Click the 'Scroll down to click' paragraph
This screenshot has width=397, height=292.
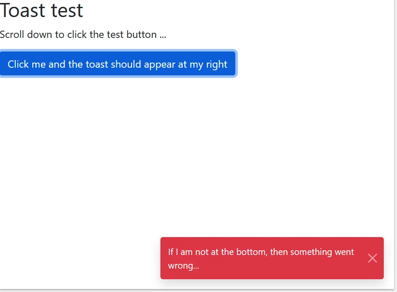(x=83, y=34)
